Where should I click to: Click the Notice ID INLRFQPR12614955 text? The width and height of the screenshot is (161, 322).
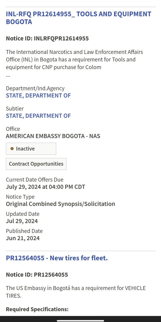pos(47,39)
